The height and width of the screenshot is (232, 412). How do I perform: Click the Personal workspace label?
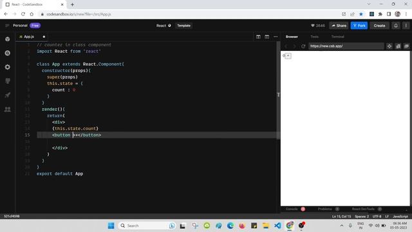(20, 26)
